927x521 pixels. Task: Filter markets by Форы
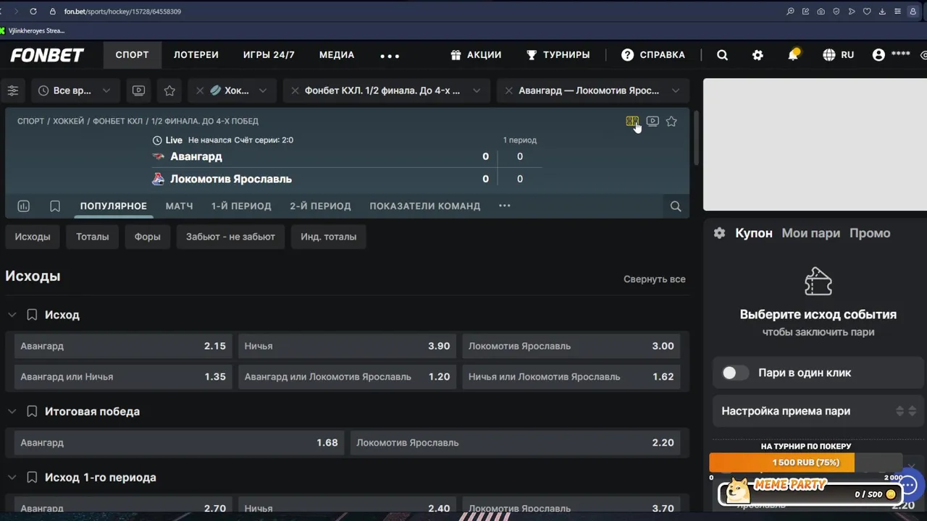click(x=147, y=237)
